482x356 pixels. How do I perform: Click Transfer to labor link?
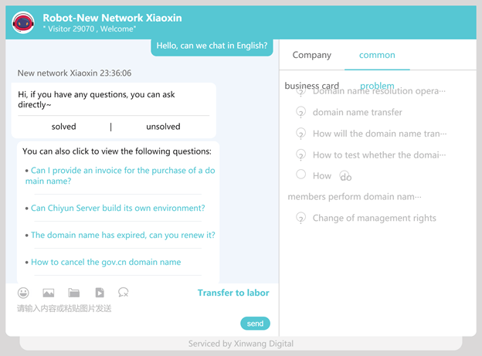[x=233, y=293]
